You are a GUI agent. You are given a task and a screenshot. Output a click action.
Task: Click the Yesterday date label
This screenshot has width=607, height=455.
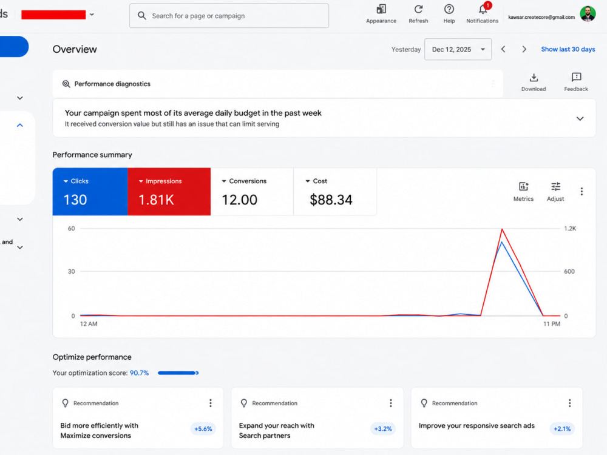pyautogui.click(x=405, y=50)
